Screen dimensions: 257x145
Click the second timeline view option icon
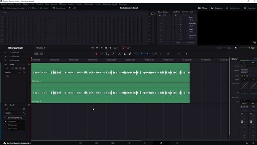(41, 54)
